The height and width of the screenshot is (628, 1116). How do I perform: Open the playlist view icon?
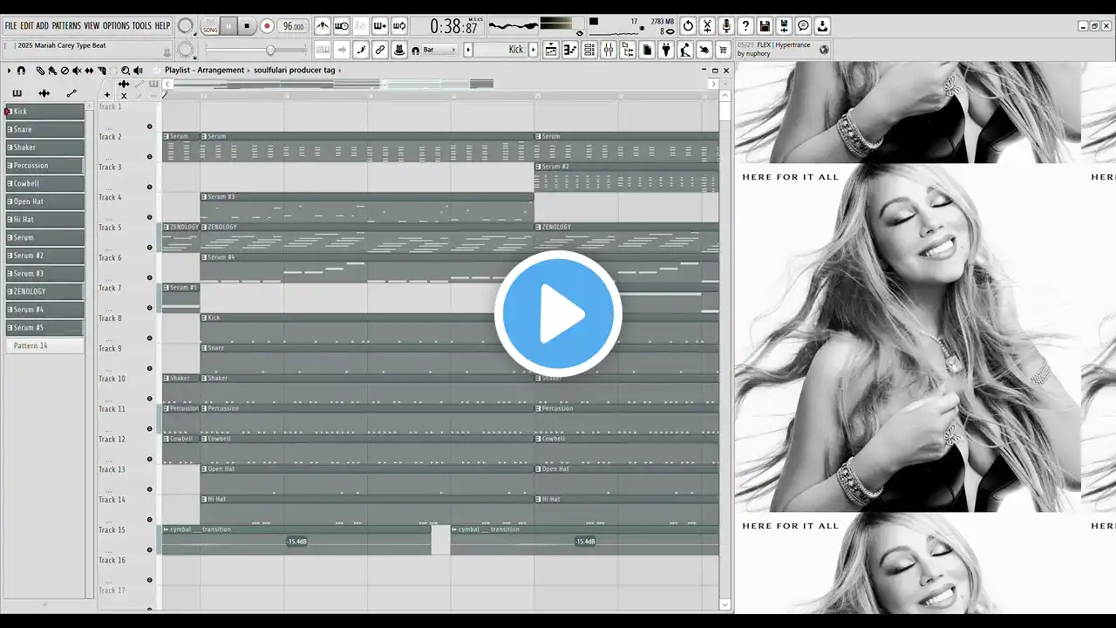551,50
